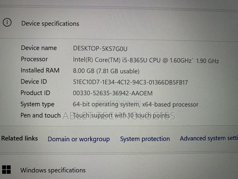Click the Installed RAM label
Screen dimensions: 238x179
point(40,70)
